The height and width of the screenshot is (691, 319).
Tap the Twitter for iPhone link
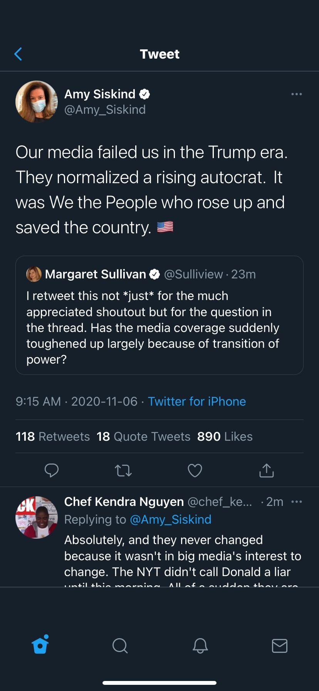[197, 401]
